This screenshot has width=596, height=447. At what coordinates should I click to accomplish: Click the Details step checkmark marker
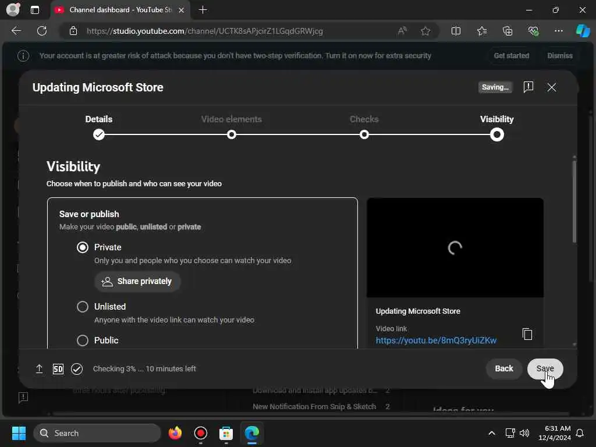[99, 134]
